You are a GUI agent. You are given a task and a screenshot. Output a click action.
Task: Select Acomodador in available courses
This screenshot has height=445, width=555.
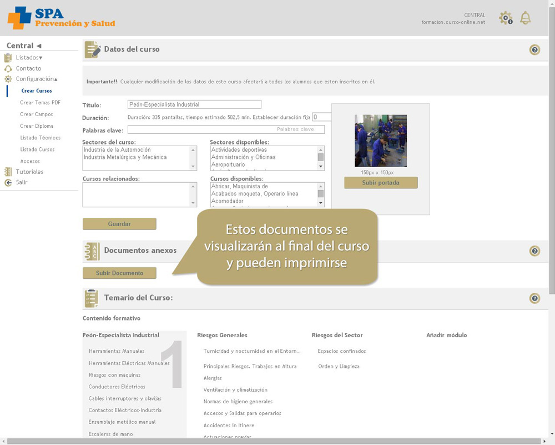[227, 201]
